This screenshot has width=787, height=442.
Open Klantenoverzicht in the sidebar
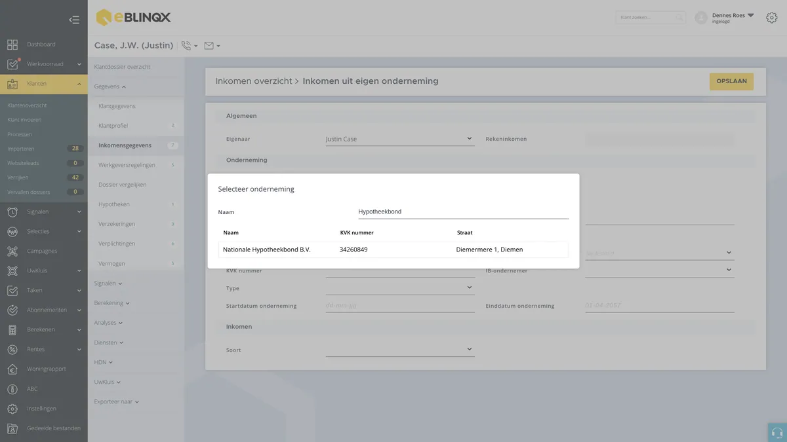27,105
